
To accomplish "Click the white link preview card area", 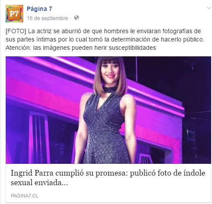I will pyautogui.click(x=108, y=183).
